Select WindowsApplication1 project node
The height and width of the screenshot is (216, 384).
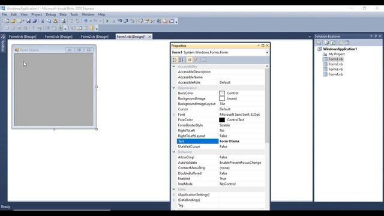[x=340, y=49]
